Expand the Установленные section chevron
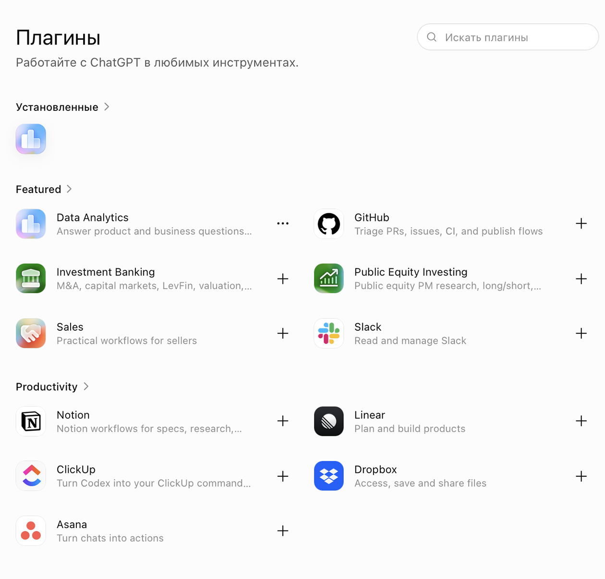Screen dimensions: 605x579 [107, 107]
